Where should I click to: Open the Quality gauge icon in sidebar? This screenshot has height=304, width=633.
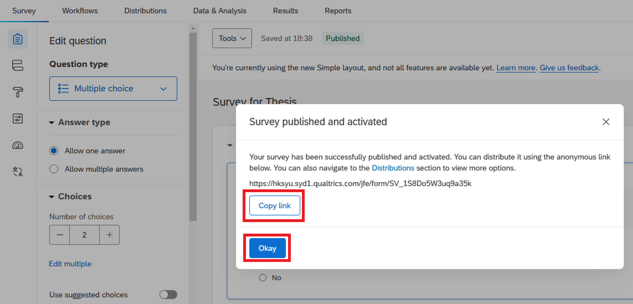(x=18, y=145)
